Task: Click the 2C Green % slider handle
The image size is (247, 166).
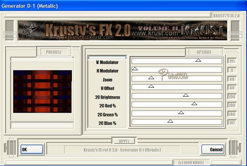Action: (x=181, y=112)
